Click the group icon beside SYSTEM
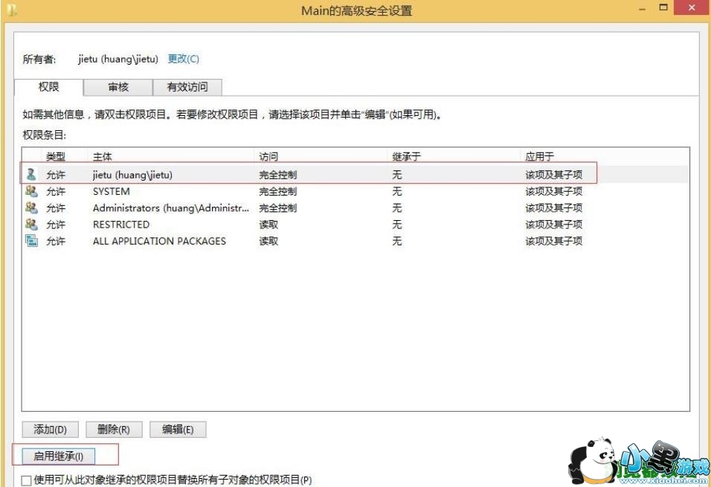 pos(31,191)
